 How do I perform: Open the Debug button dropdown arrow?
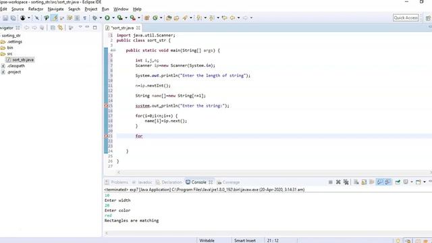(101, 18)
